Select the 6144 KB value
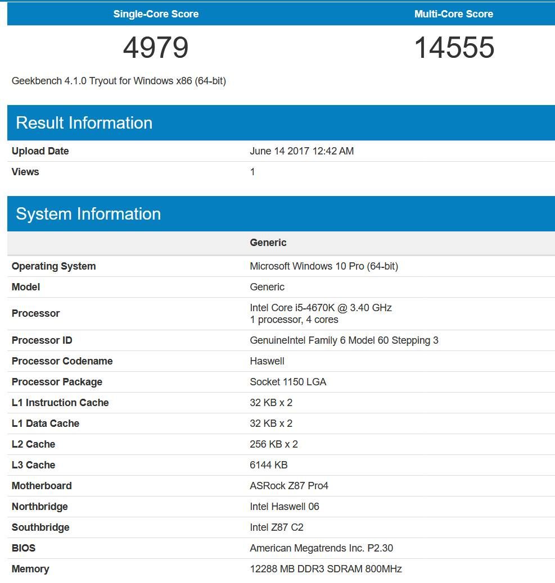 click(268, 465)
